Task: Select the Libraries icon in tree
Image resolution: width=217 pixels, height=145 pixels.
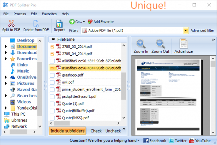Action: [x=7, y=121]
